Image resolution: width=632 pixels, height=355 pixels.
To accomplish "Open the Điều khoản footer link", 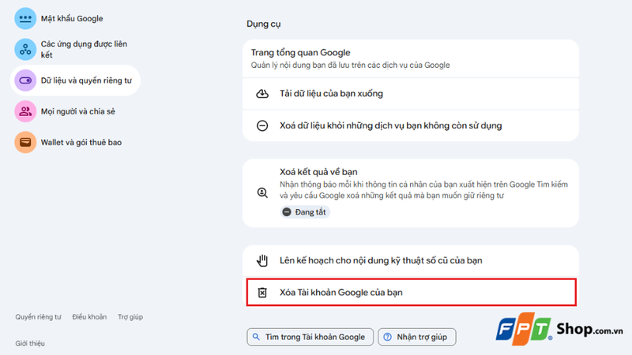I will pyautogui.click(x=89, y=317).
